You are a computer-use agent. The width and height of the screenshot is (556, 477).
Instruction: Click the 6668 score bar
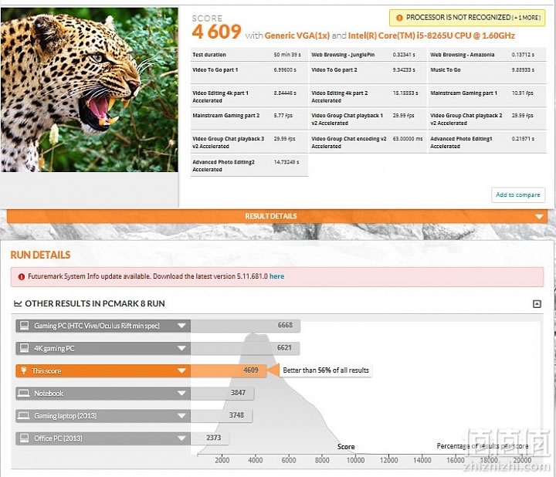click(246, 326)
